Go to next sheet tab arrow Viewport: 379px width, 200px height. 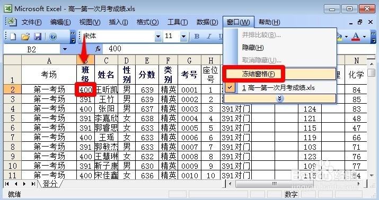[x=24, y=184]
